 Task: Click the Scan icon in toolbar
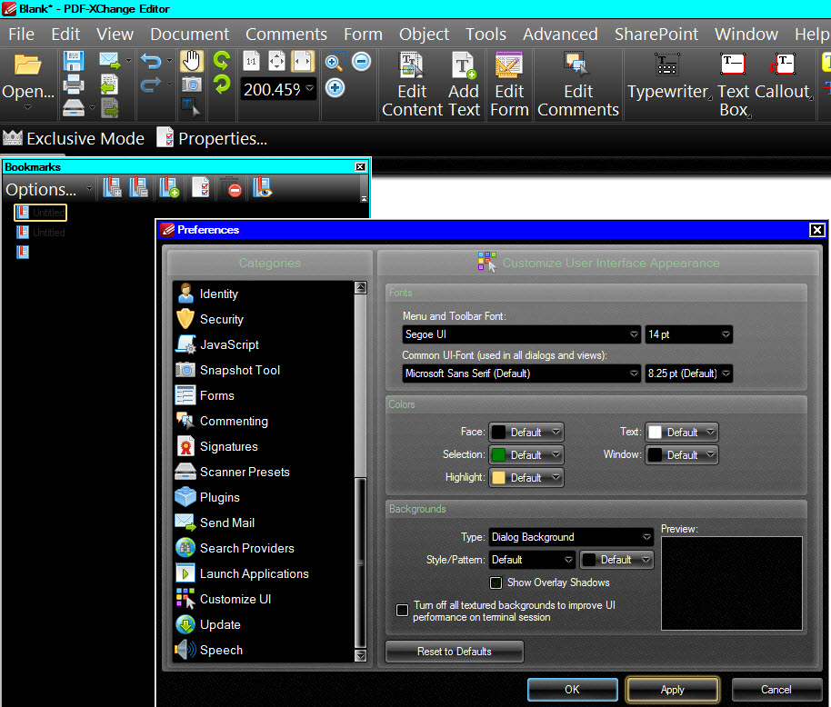73,107
